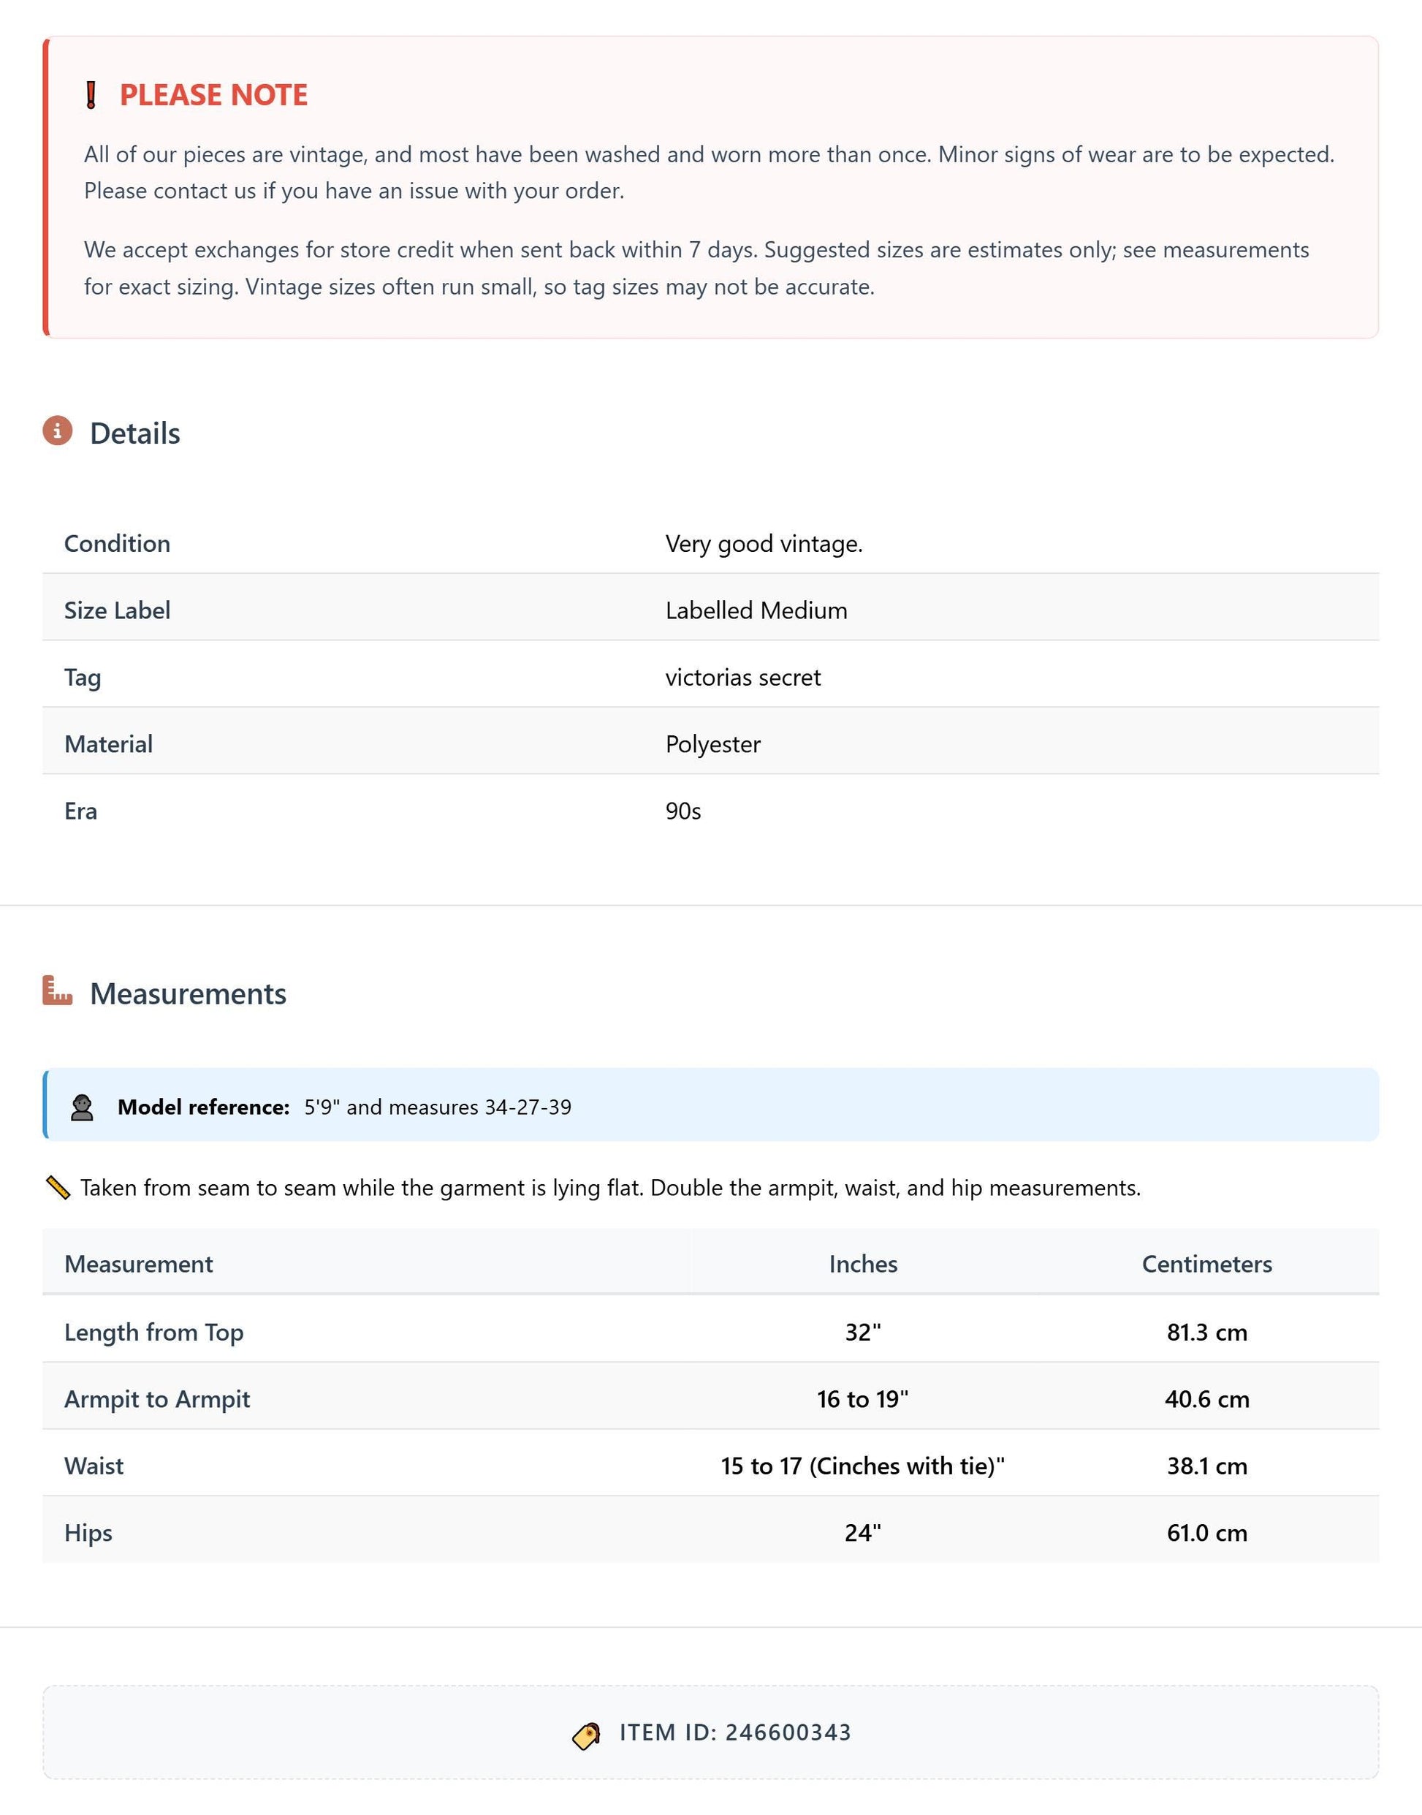The height and width of the screenshot is (1815, 1422).
Task: Click the victorias secret tag value
Action: [x=742, y=677]
